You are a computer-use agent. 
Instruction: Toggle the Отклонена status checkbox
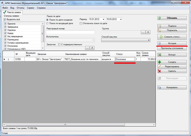tap(5, 46)
